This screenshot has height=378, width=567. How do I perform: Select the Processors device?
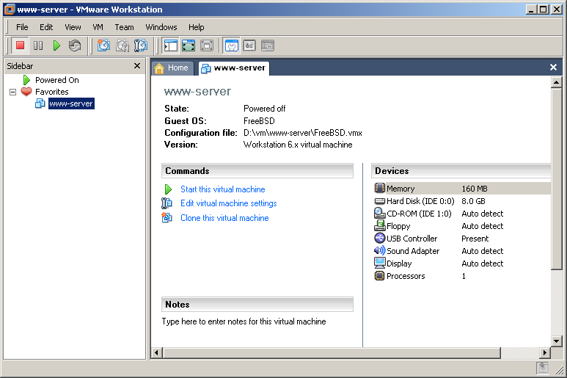click(462, 276)
